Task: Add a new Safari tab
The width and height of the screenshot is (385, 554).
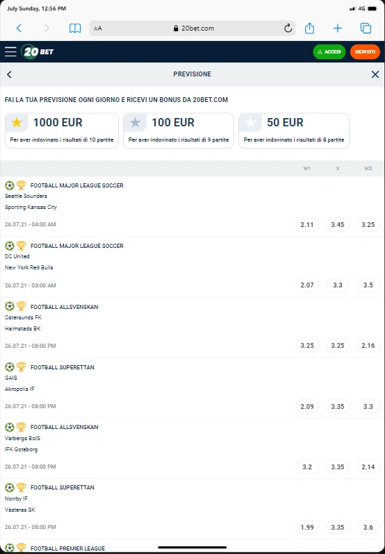Action: [338, 28]
